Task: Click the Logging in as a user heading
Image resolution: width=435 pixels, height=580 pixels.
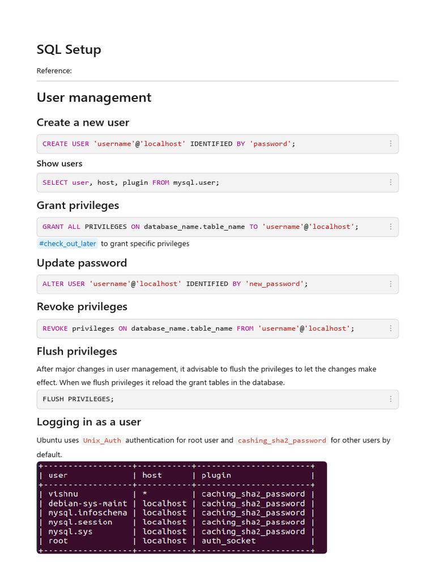Action: click(x=88, y=421)
